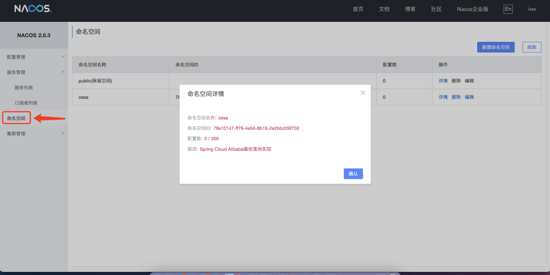Open the Nacos企业版 link
This screenshot has width=550, height=275.
473,9
